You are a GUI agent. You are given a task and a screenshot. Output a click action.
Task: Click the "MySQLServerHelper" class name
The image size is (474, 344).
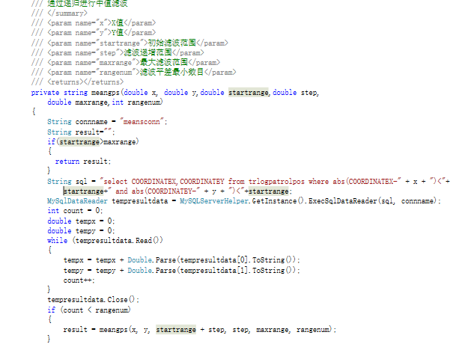(x=213, y=201)
